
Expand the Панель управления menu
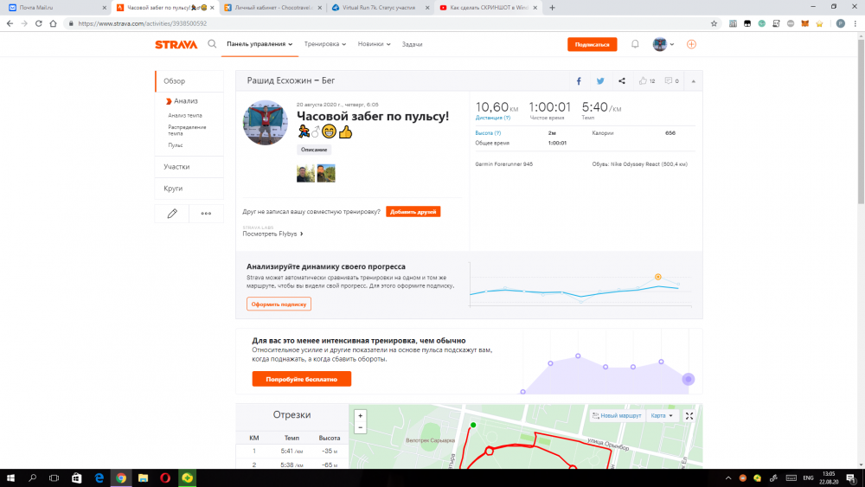pyautogui.click(x=259, y=44)
